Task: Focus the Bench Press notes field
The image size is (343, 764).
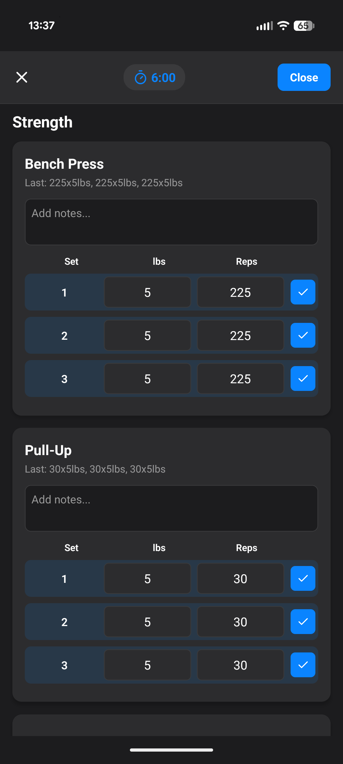Action: (x=171, y=222)
